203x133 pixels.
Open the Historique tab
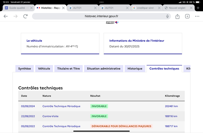coord(135,68)
